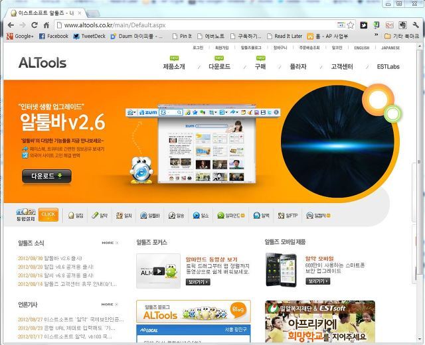The image size is (425, 345).
Task: Open the 장바구니 link
Action: pyautogui.click(x=280, y=48)
